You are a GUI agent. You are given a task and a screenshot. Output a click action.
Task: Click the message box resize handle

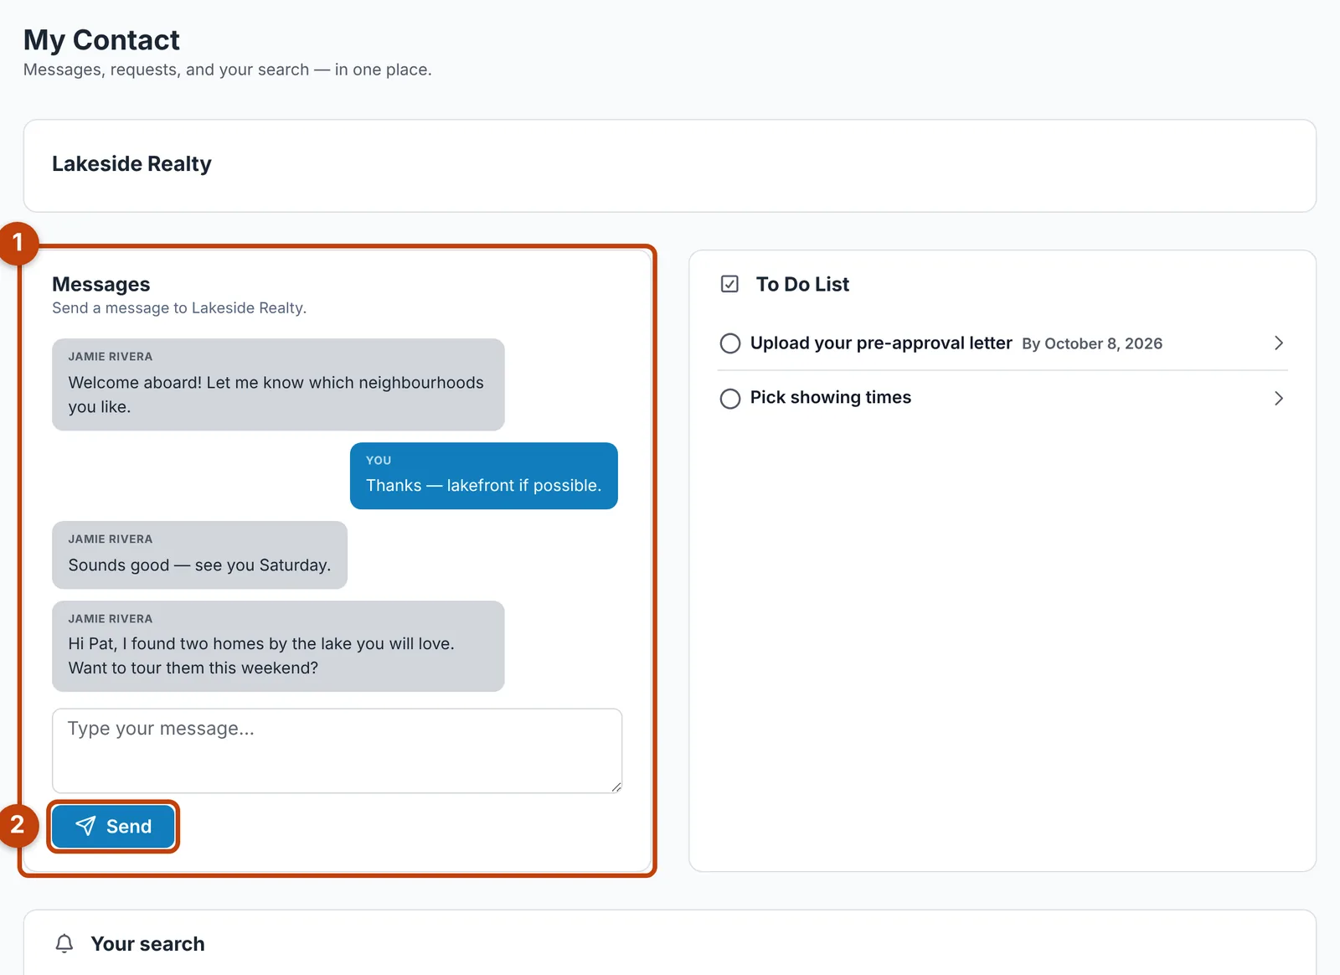click(x=616, y=787)
